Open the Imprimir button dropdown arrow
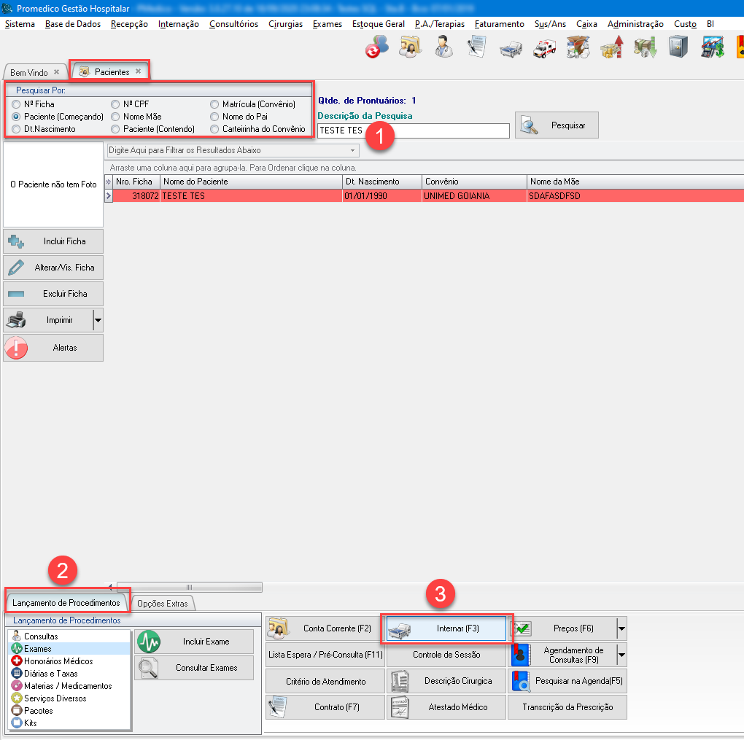This screenshot has height=740, width=744. (98, 320)
